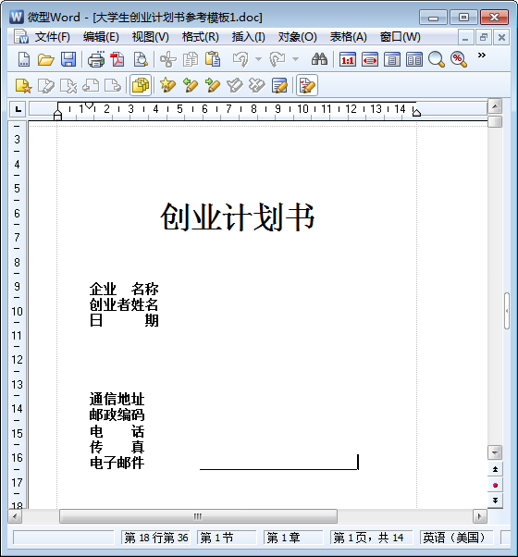Screen dimensions: 518x557
Task: Click horizontal scrollbar right arrow
Action: click(480, 516)
